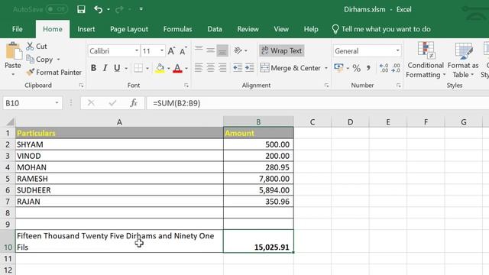489x275 pixels.
Task: Middle align cell contents
Action: click(211, 50)
